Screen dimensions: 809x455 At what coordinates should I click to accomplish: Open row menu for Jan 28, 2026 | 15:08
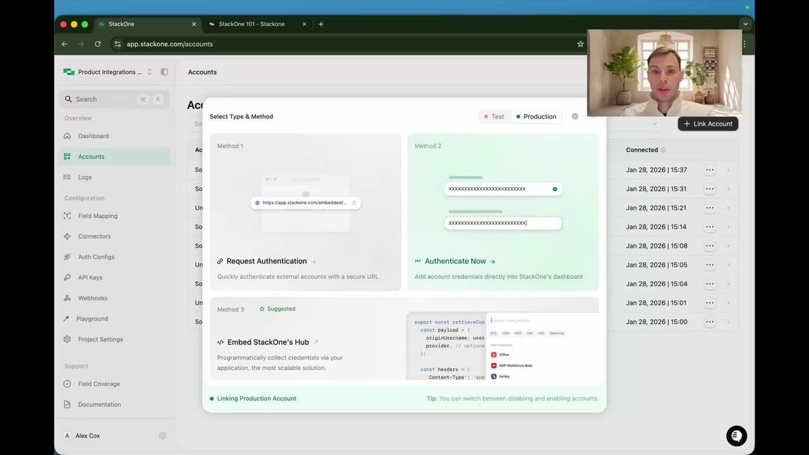coord(710,246)
